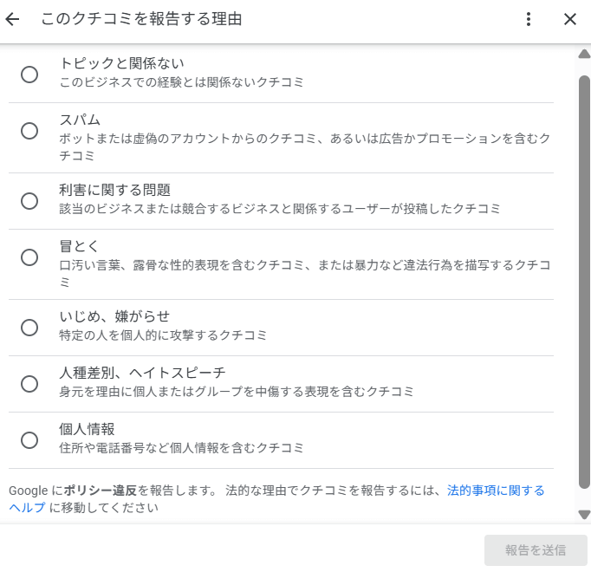Viewport: 591px width, 572px height.
Task: Choose the 人種差別、ヘイトスピーチ radio button circle
Action: pos(29,384)
